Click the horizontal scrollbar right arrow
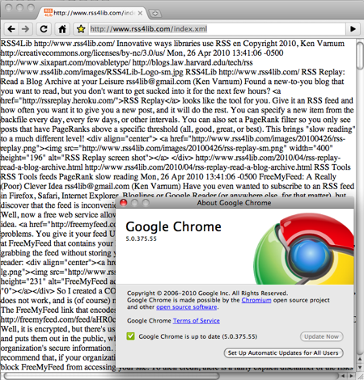Viewport: 364px width, 380px height. point(351,376)
